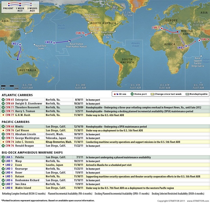Click the home port icon beside LHD 7 Iwo Jima
The image size is (210, 203).
tap(3, 184)
